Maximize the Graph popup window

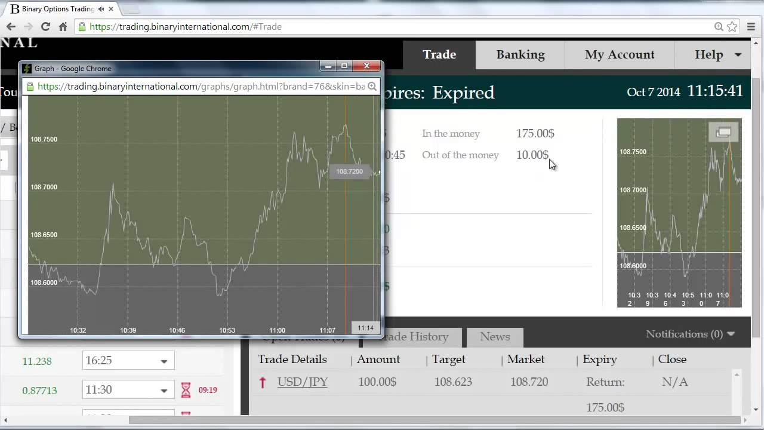(344, 66)
